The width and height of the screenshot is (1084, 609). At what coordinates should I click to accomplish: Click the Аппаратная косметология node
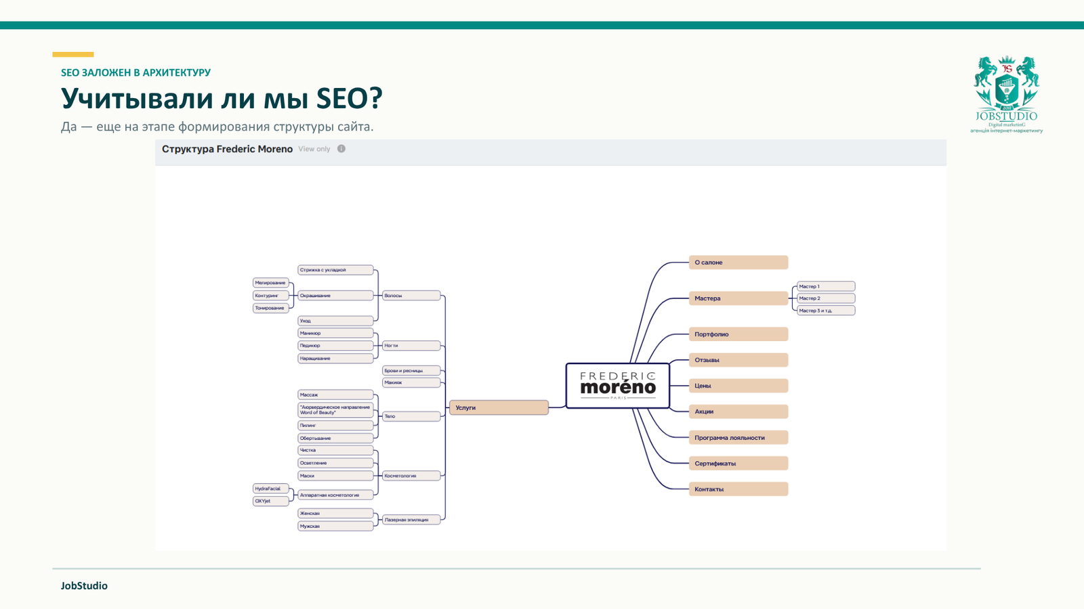tap(335, 495)
